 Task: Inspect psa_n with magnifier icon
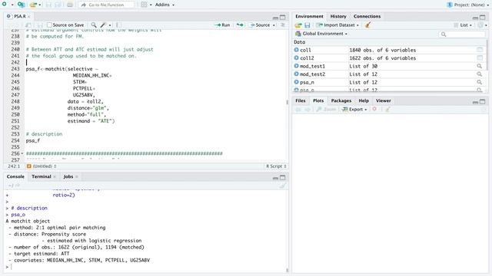pos(479,82)
